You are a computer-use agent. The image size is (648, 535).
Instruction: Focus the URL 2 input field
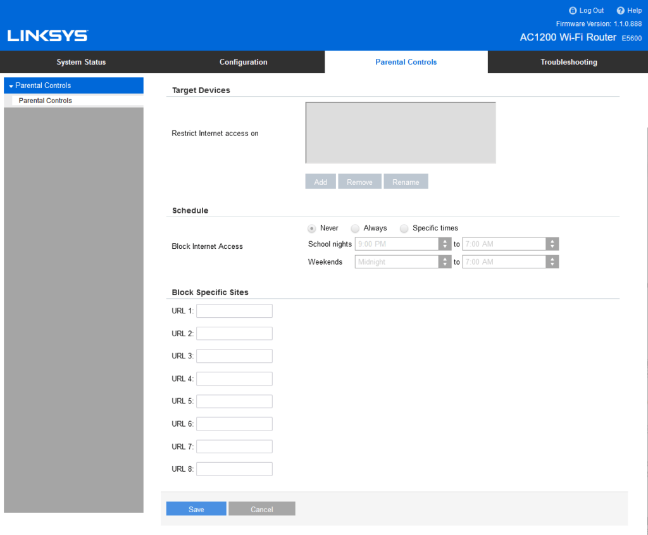click(x=234, y=334)
